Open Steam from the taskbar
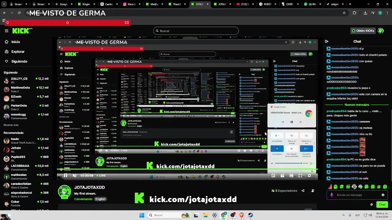The width and height of the screenshot is (392, 220). pyautogui.click(x=251, y=215)
